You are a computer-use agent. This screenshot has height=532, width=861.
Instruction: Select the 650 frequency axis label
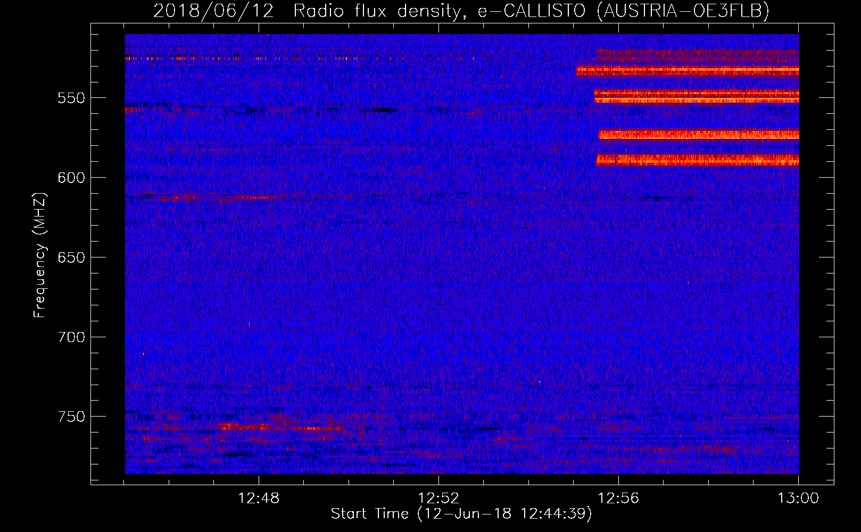71,257
